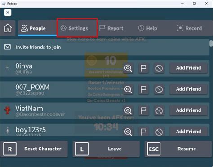The image size is (213, 167).
Task: Leave the game with Leave button
Action: tap(106, 149)
